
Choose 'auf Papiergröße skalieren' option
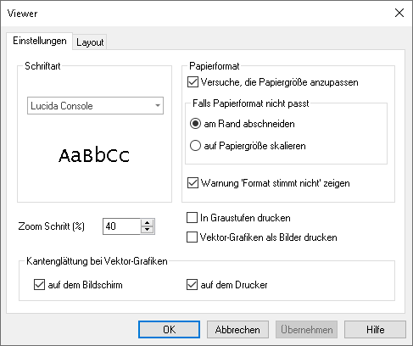click(195, 146)
